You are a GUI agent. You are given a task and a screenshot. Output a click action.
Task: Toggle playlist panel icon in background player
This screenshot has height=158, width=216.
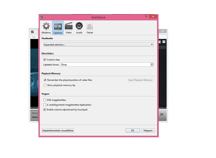(x=164, y=42)
